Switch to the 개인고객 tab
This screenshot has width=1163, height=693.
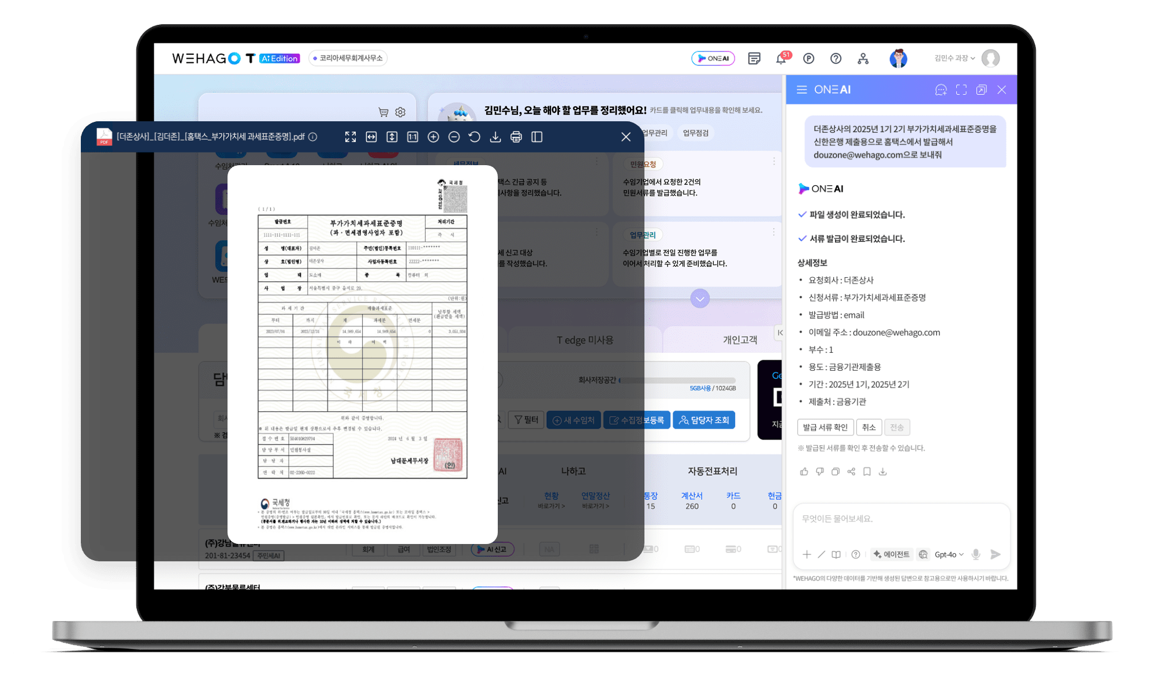740,340
